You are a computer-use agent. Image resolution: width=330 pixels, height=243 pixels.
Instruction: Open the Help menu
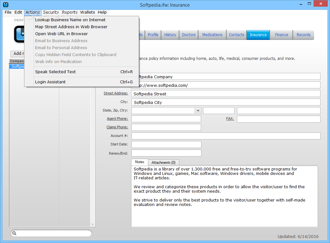(x=102, y=12)
